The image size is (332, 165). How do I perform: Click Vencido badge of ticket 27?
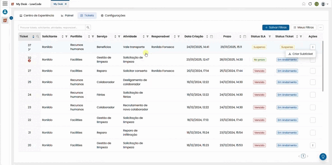click(x=259, y=71)
